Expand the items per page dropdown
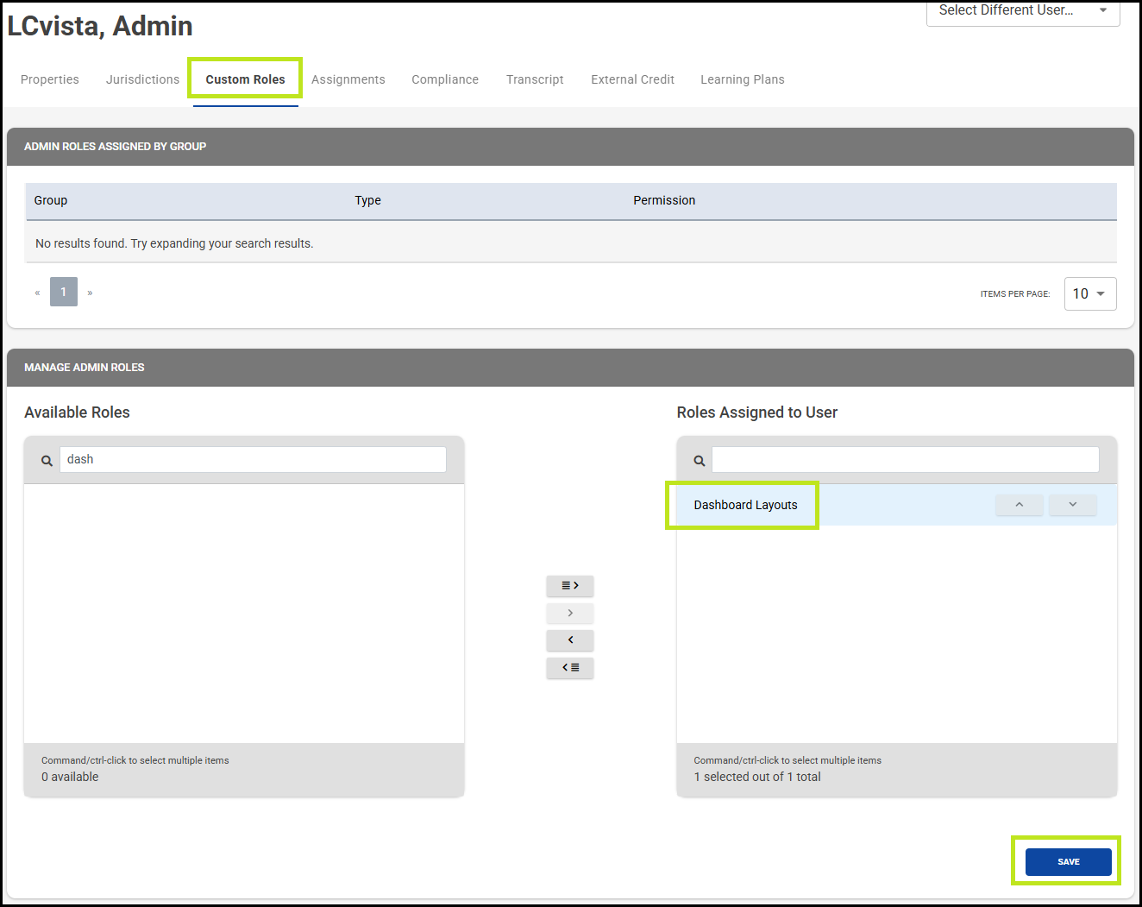Screen dimensions: 1142x907 pos(1089,293)
